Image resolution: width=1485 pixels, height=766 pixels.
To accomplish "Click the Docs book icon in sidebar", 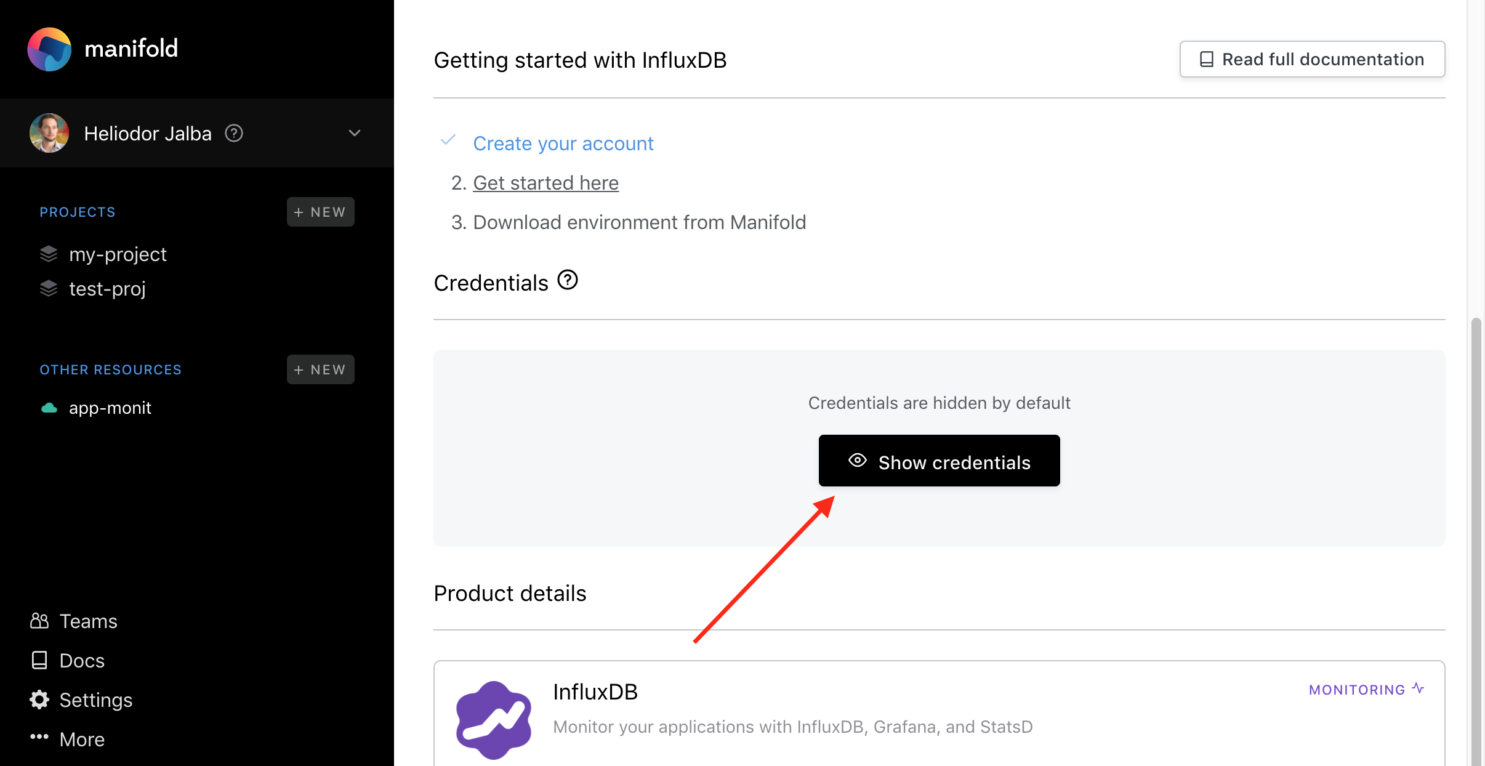I will click(x=39, y=660).
